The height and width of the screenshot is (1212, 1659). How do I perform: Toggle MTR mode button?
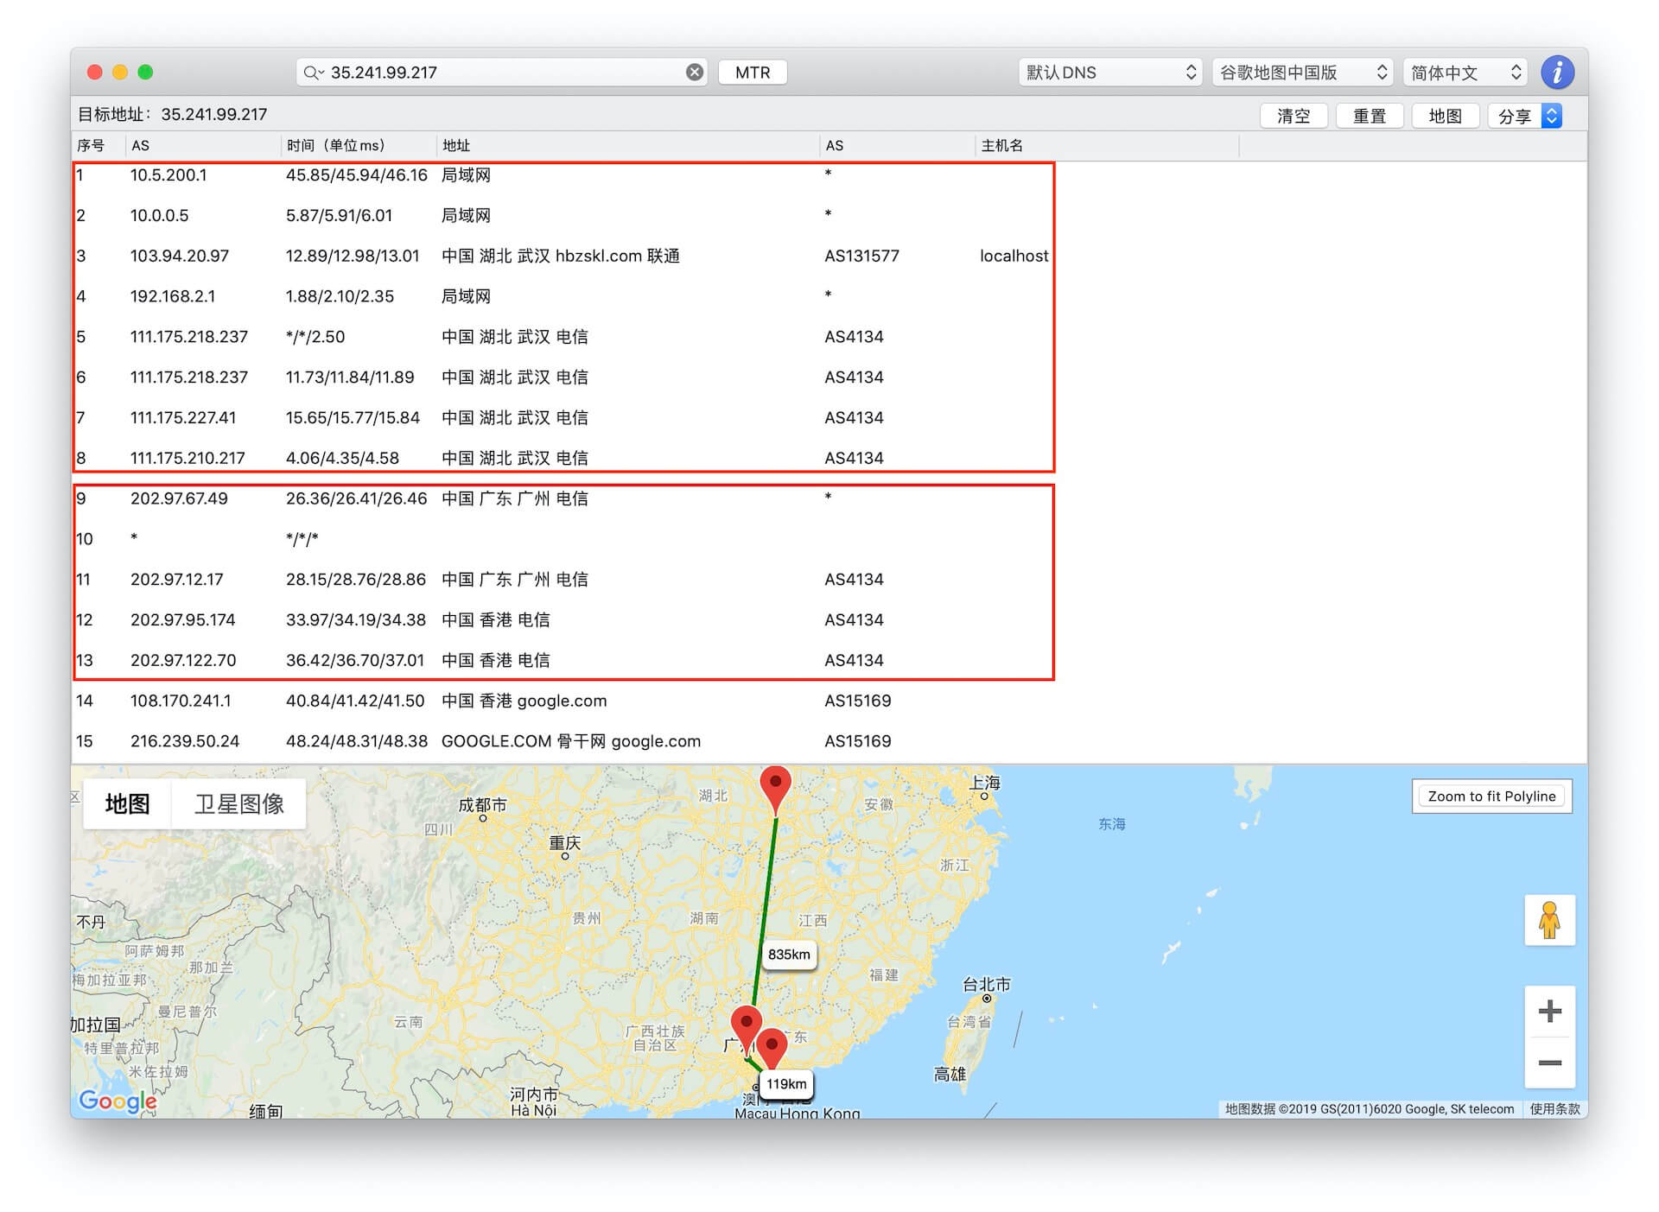(x=752, y=73)
